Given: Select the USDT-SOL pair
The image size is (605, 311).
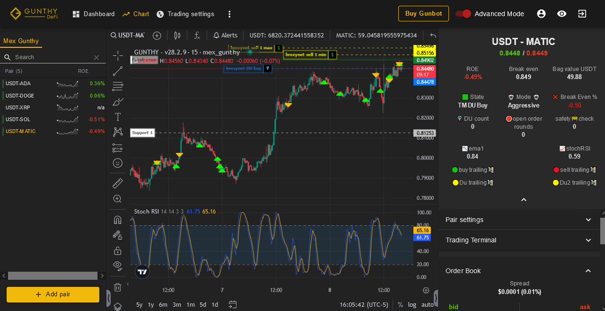Looking at the screenshot, I should [x=54, y=119].
